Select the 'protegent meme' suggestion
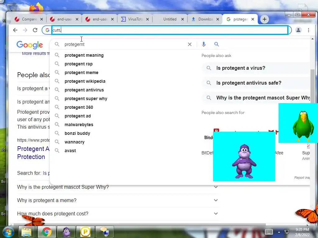The width and height of the screenshot is (318, 238). pos(81,73)
